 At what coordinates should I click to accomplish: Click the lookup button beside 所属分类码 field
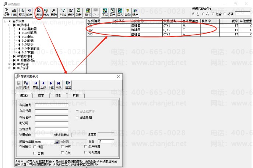pos(56,142)
